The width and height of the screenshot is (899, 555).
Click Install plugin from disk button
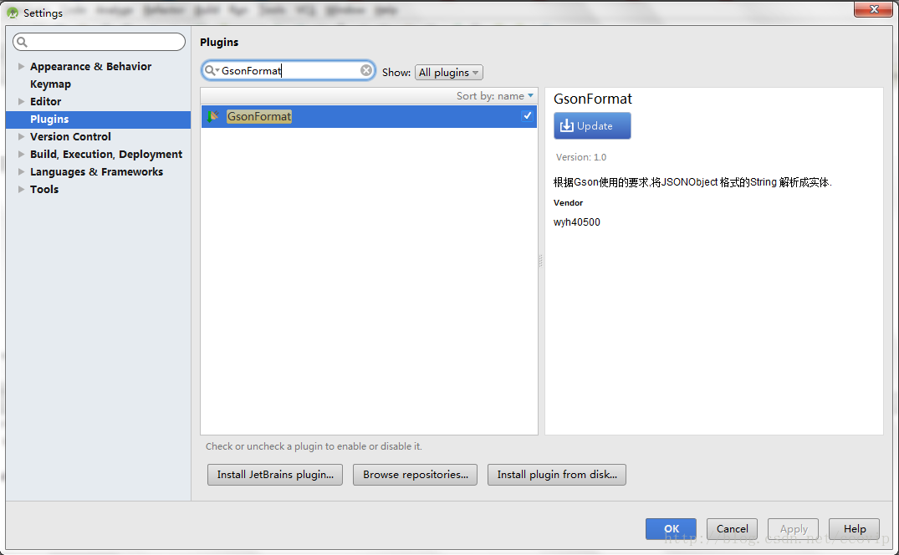(x=557, y=475)
